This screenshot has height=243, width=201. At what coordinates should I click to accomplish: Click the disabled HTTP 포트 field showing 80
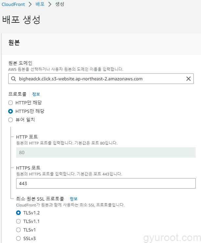[105, 153]
